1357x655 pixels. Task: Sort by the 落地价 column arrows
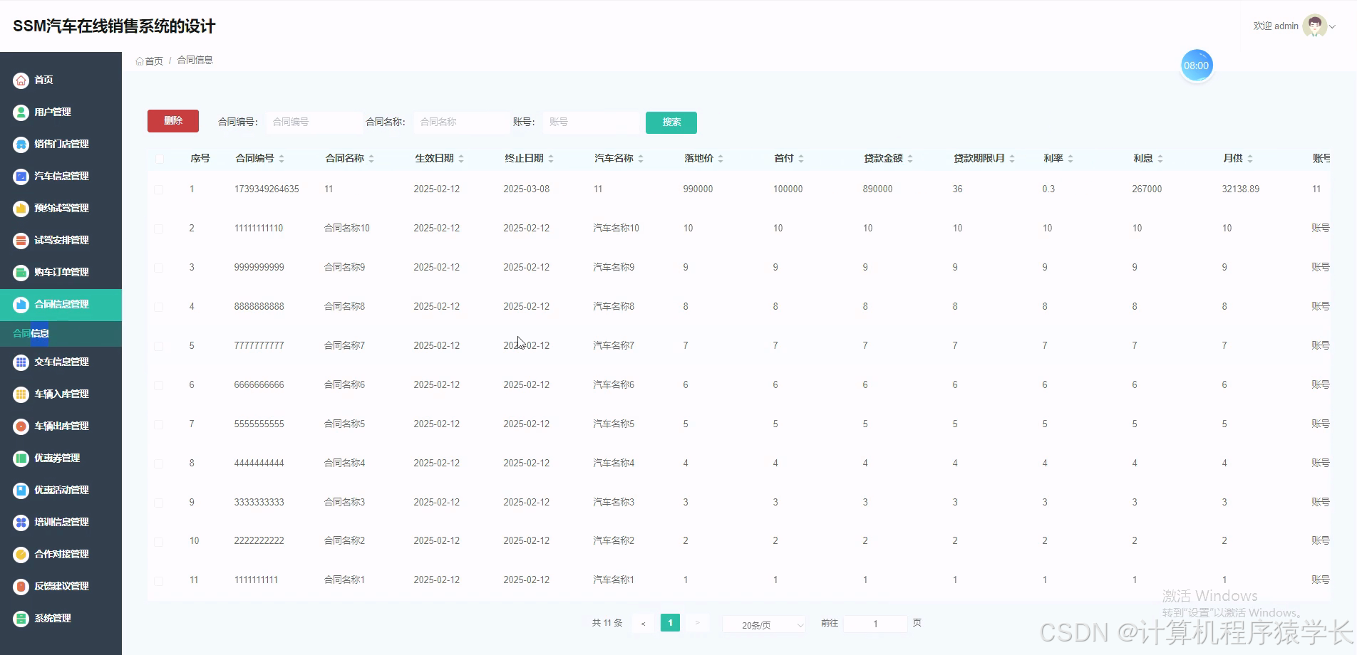[x=721, y=159]
